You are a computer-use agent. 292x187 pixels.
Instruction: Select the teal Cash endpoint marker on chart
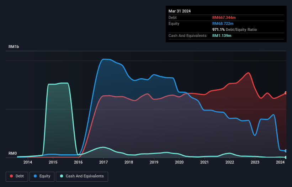coord(286,157)
